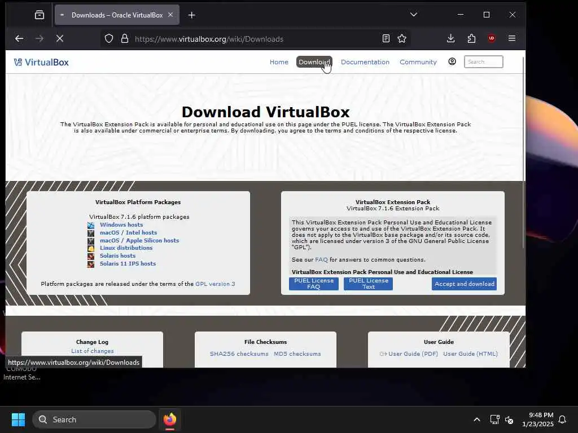578x433 pixels.
Task: Click the muted volume tray icon
Action: [x=509, y=419]
